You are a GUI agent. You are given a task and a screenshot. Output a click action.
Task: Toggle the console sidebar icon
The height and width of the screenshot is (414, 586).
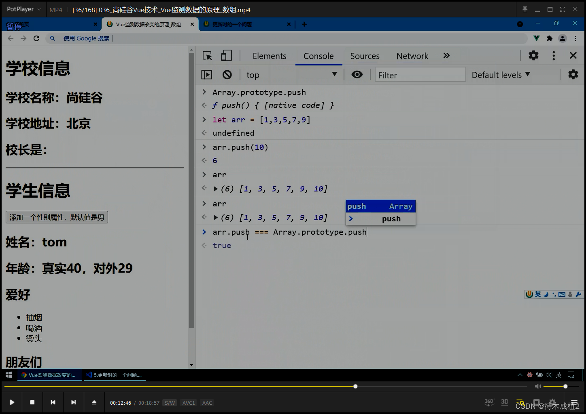point(206,75)
